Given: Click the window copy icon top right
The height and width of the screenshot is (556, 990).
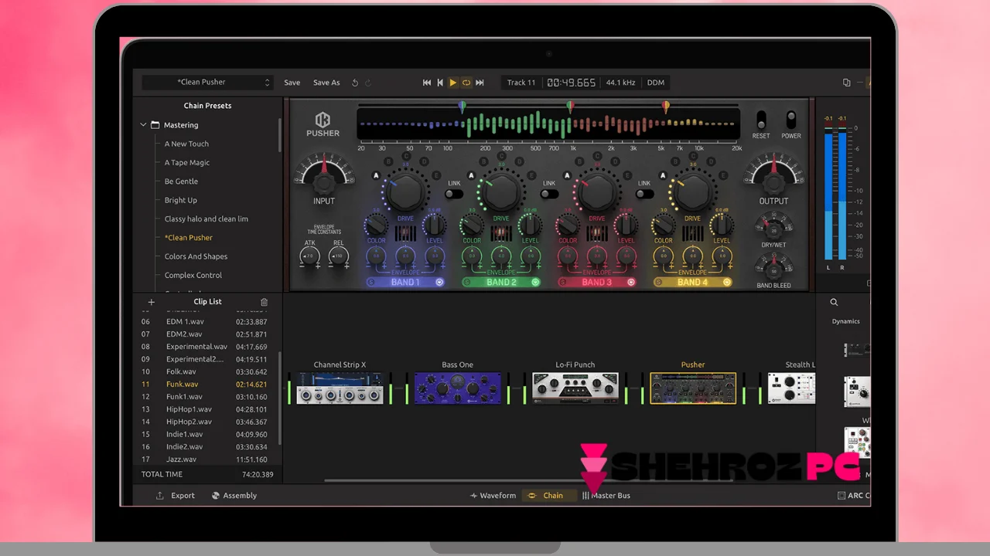Looking at the screenshot, I should tap(846, 83).
